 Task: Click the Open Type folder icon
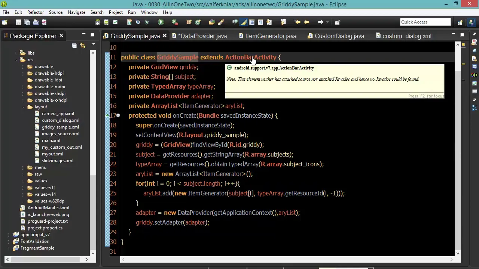click(x=212, y=22)
